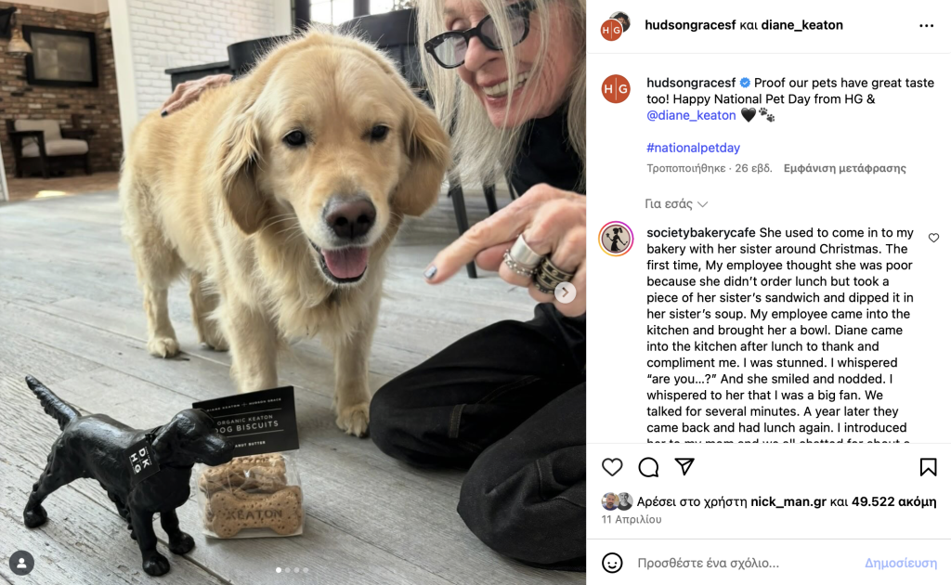Image resolution: width=951 pixels, height=585 pixels.
Task: Open diane_keaton profile in header
Action: pyautogui.click(x=801, y=25)
